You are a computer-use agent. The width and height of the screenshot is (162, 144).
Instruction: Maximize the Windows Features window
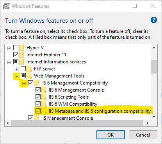tap(135, 6)
